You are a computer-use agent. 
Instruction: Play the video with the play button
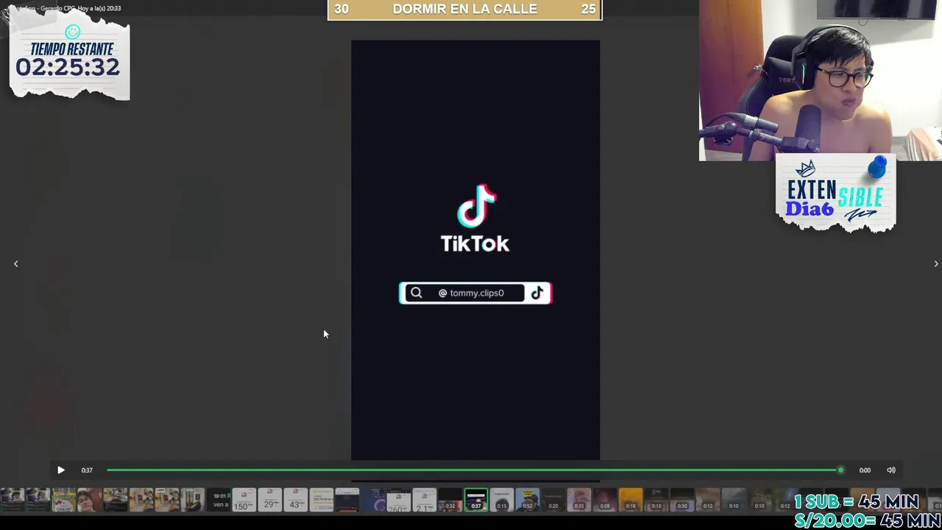(61, 470)
